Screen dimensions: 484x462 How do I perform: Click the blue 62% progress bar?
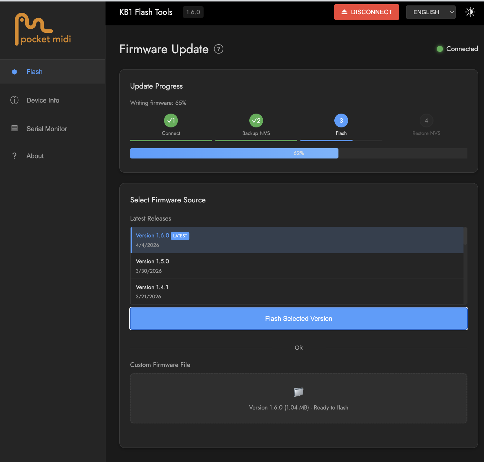234,153
